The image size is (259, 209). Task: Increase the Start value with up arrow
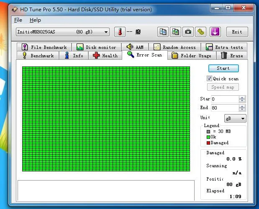tap(242, 97)
